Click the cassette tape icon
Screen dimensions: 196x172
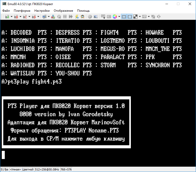point(109,17)
